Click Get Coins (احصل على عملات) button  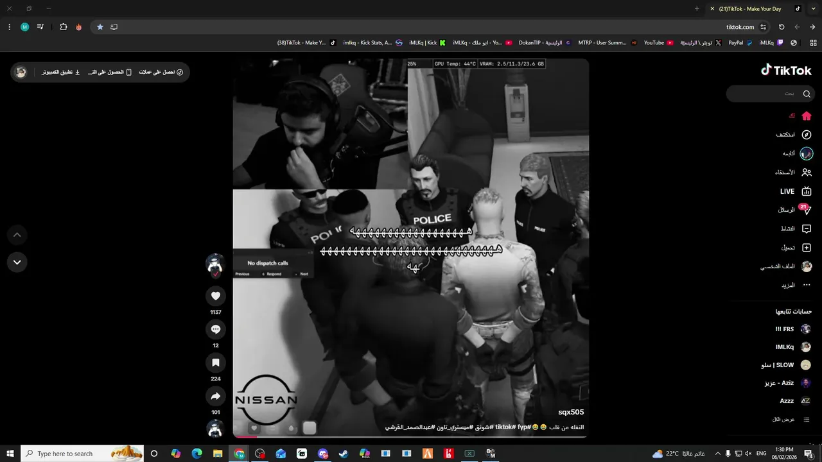coord(161,73)
